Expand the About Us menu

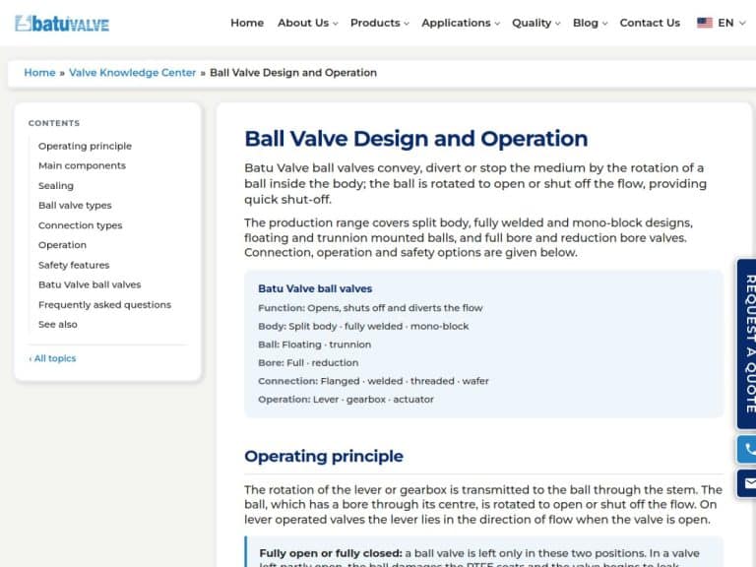pos(307,23)
